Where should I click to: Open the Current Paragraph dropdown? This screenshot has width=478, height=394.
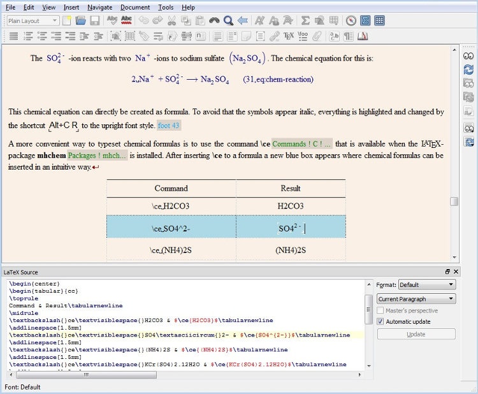point(416,298)
